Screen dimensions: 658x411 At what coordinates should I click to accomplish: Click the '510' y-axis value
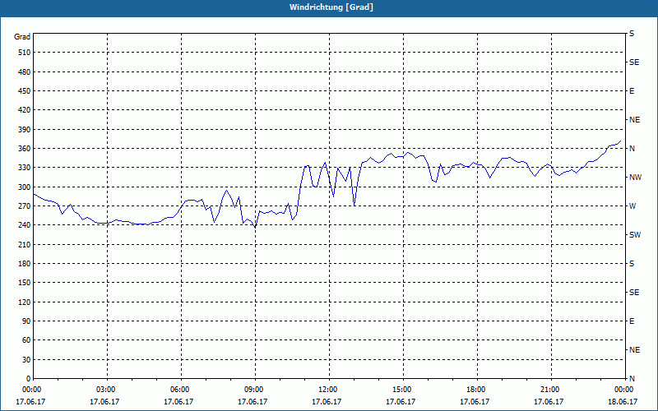25,53
